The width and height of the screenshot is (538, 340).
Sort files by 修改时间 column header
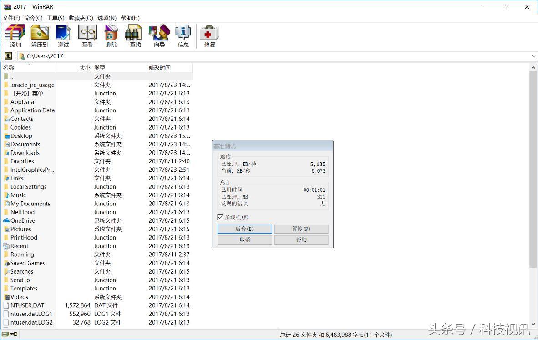[x=160, y=68]
